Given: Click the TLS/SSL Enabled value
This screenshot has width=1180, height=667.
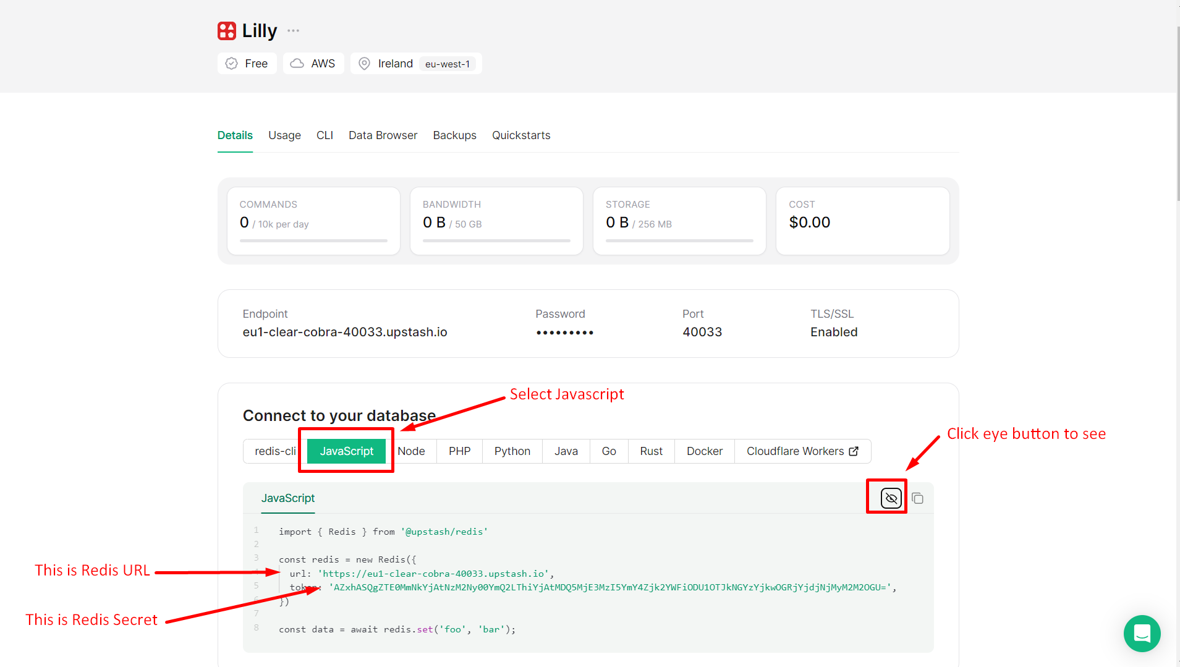Looking at the screenshot, I should coord(834,332).
